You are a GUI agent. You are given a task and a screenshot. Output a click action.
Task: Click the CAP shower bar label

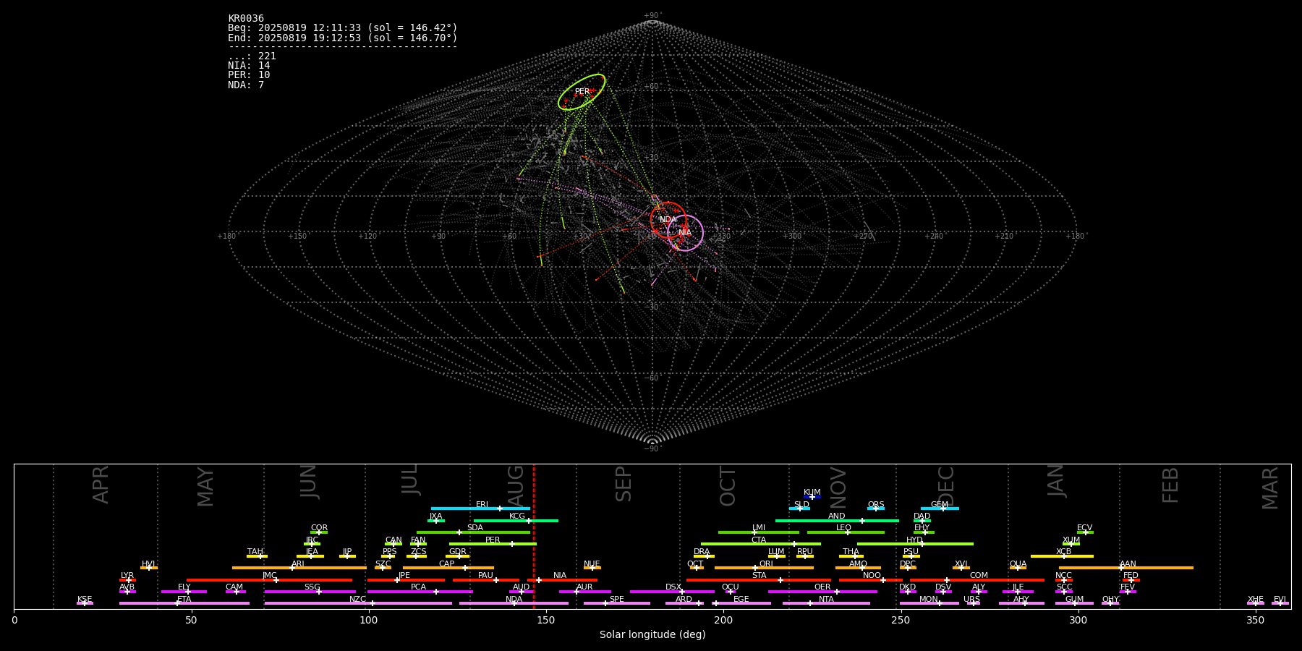[x=447, y=564]
